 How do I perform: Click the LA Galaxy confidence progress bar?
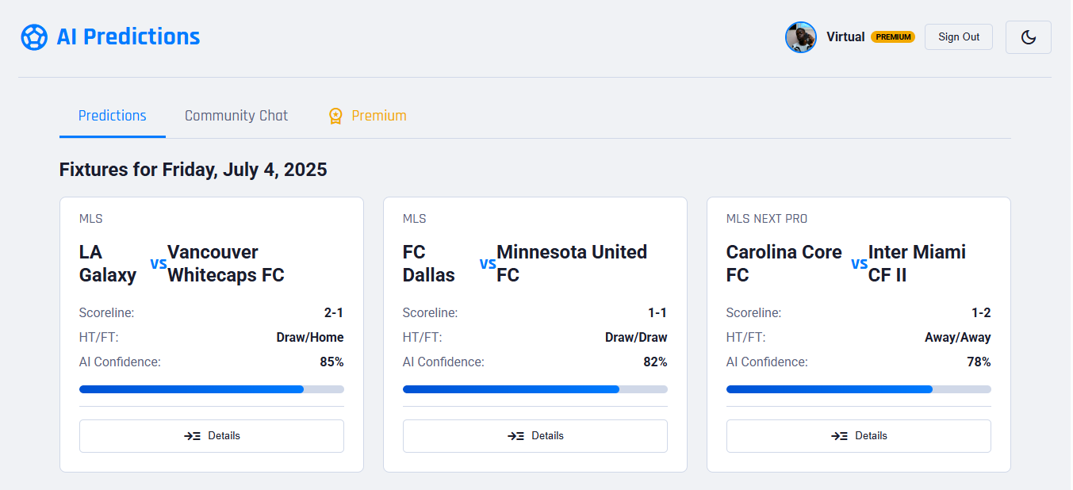click(212, 389)
